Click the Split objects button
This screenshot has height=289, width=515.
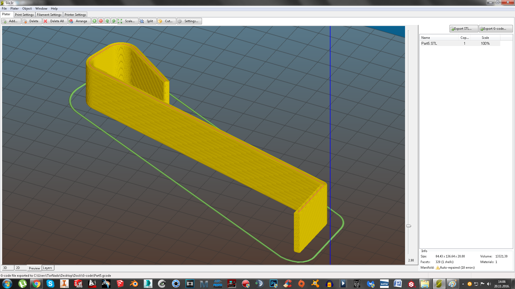coord(148,21)
